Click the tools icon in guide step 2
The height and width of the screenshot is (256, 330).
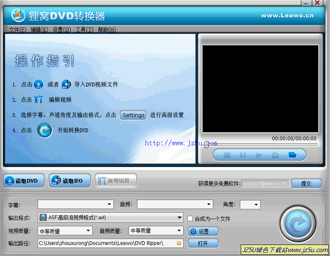tap(38, 99)
